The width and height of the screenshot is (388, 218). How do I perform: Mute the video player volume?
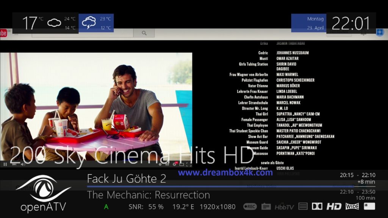pyautogui.click(x=23, y=164)
